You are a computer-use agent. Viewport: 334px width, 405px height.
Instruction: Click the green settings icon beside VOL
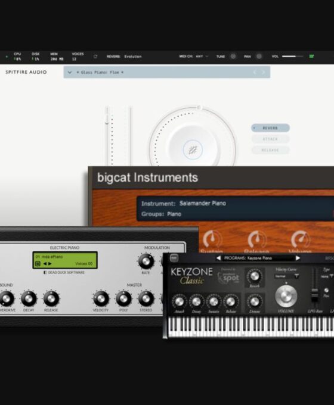[x=311, y=56]
